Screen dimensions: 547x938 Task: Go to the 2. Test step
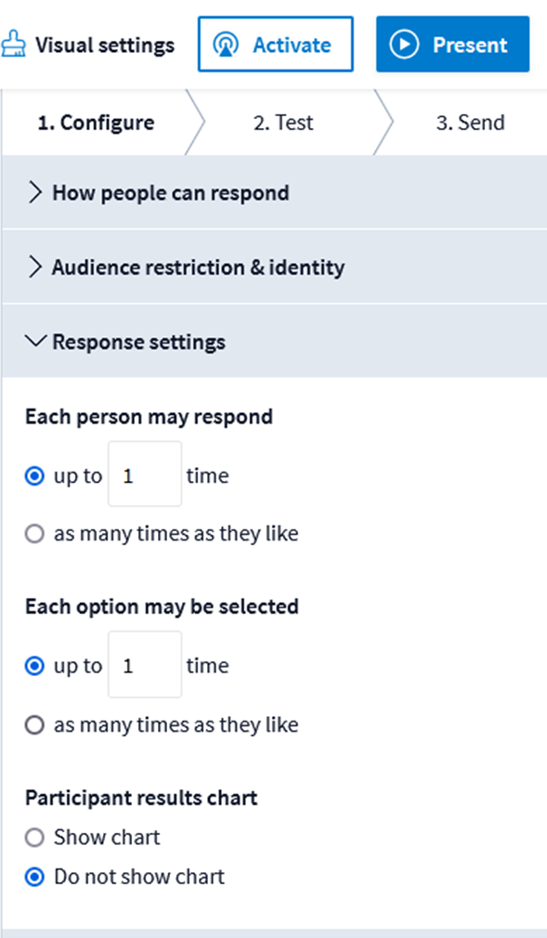283,123
